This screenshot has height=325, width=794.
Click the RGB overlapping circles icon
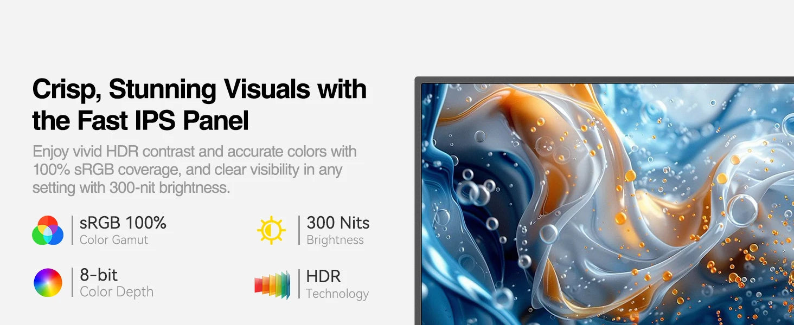click(48, 230)
